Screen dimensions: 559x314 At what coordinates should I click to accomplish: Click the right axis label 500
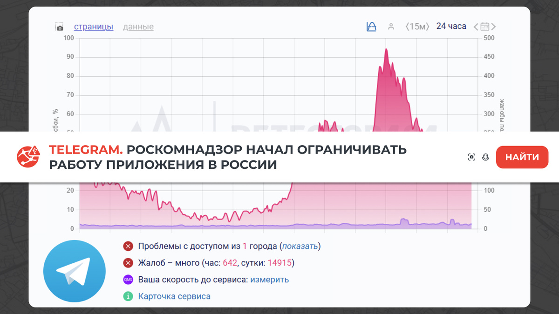pyautogui.click(x=489, y=38)
